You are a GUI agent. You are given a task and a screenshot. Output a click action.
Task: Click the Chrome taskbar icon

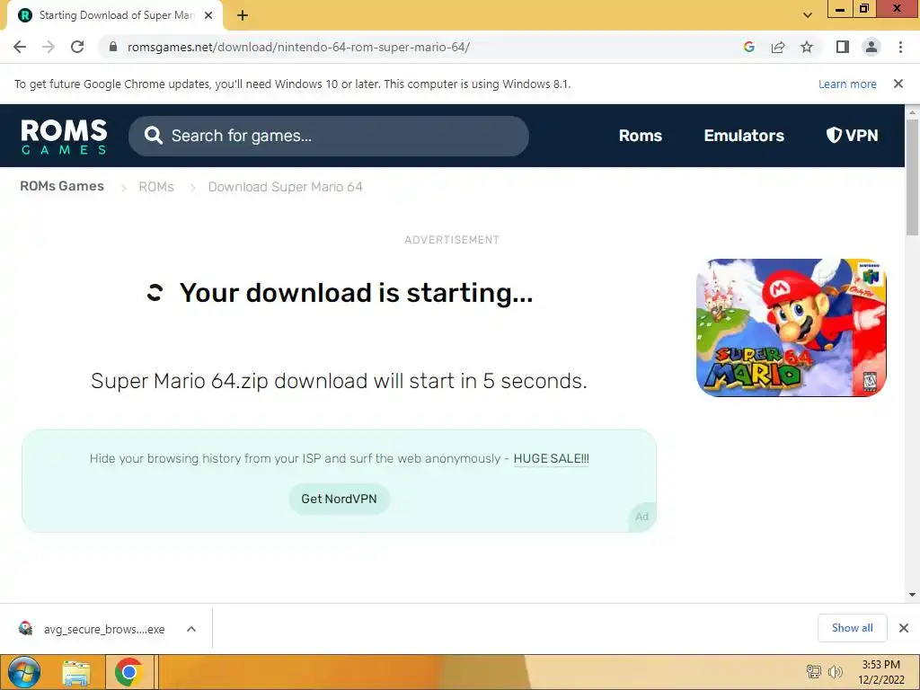click(129, 672)
